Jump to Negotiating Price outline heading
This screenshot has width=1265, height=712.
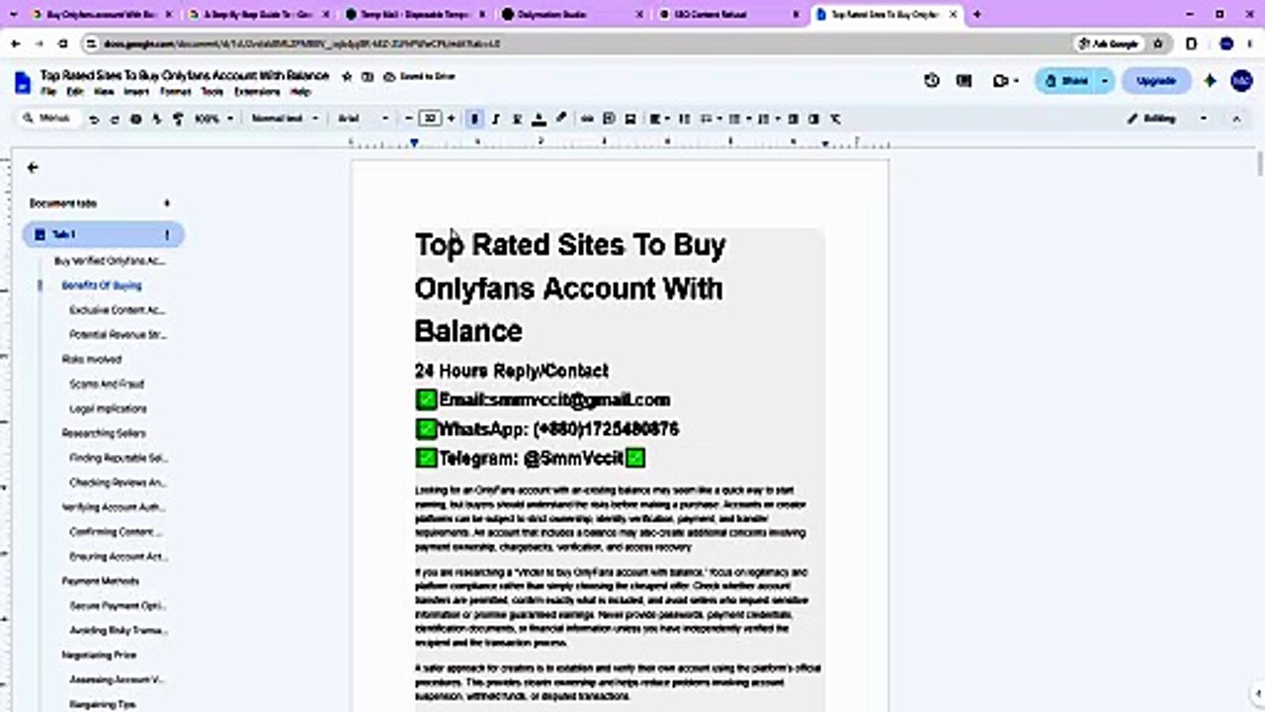(99, 656)
